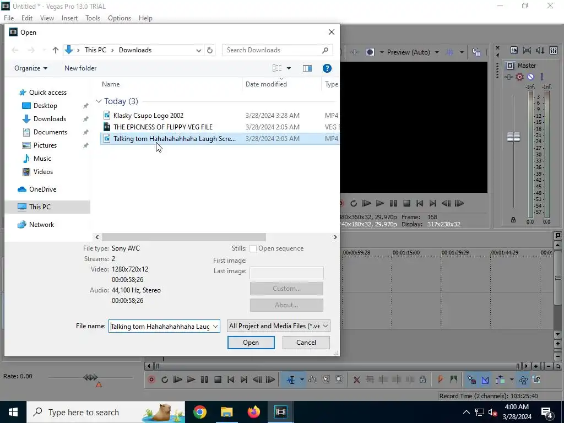The image size is (564, 423).
Task: Select the Zoom Edit tool
Action: (x=339, y=379)
